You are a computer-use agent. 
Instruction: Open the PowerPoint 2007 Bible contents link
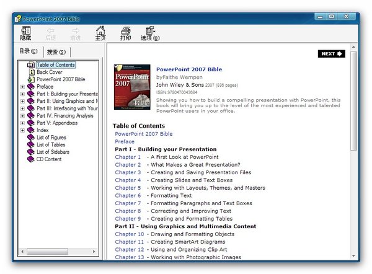(x=144, y=134)
